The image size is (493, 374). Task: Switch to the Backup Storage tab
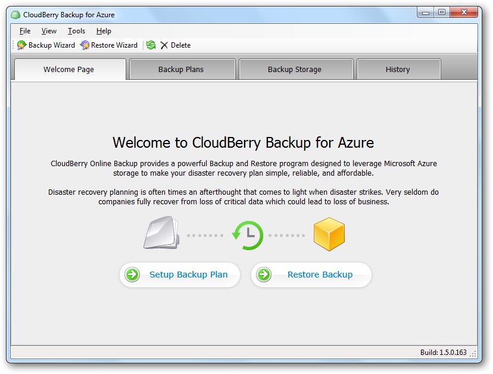[x=296, y=69]
